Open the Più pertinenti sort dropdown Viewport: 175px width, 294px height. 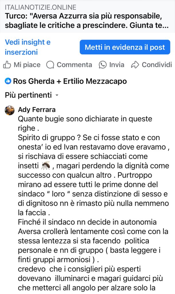28,95
